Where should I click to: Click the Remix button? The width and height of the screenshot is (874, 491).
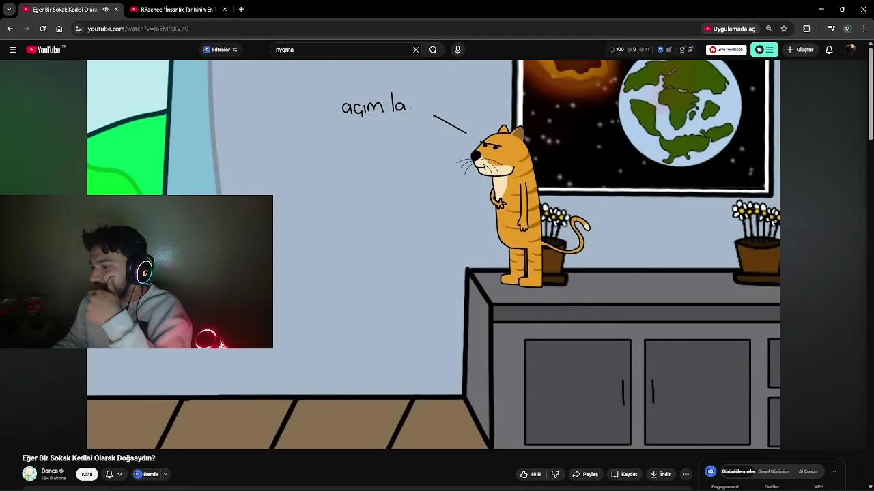click(147, 474)
